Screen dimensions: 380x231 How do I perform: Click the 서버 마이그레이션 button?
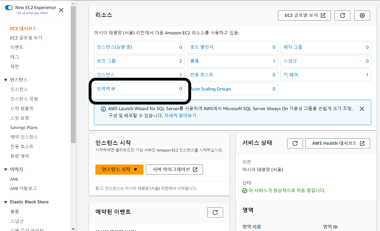174,170
